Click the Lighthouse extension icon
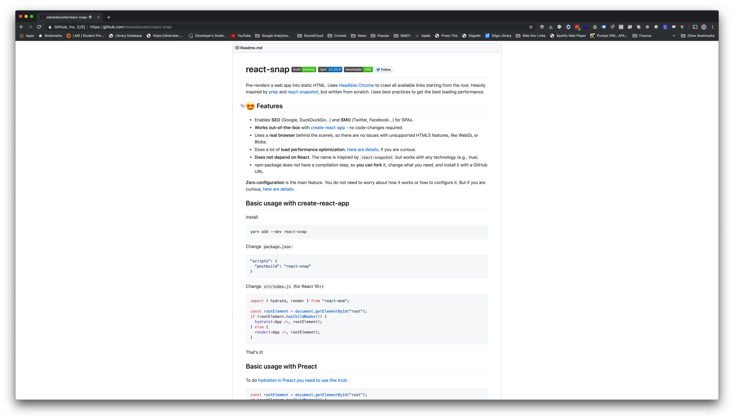Viewport: 734px width, 420px height. 665,27
